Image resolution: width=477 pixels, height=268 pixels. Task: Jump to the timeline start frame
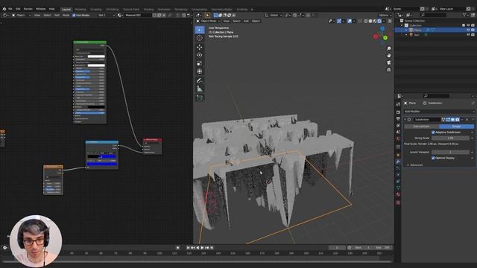pos(189,248)
